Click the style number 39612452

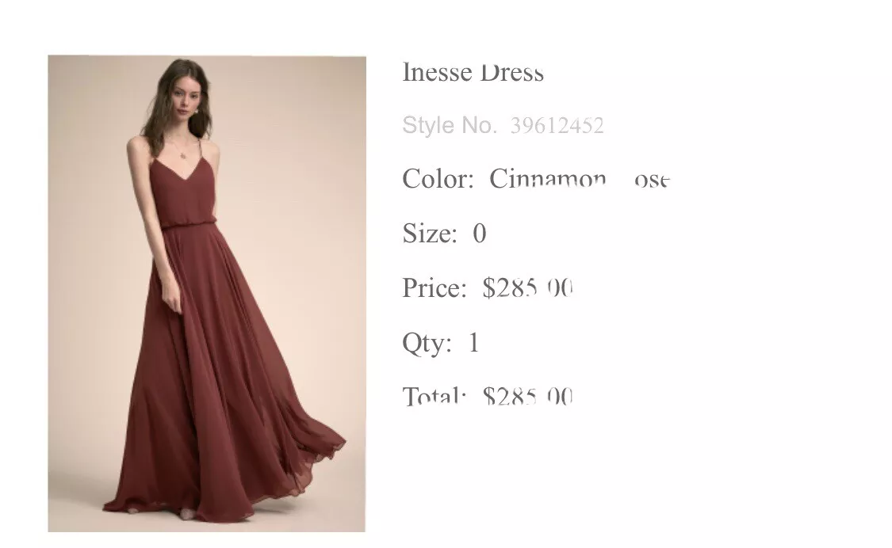pyautogui.click(x=557, y=126)
